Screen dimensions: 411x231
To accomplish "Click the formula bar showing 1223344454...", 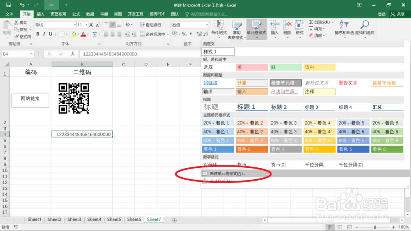I will click(140, 54).
